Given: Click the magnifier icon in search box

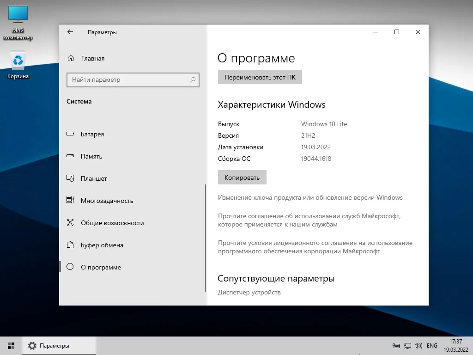Looking at the screenshot, I should pyautogui.click(x=193, y=80).
